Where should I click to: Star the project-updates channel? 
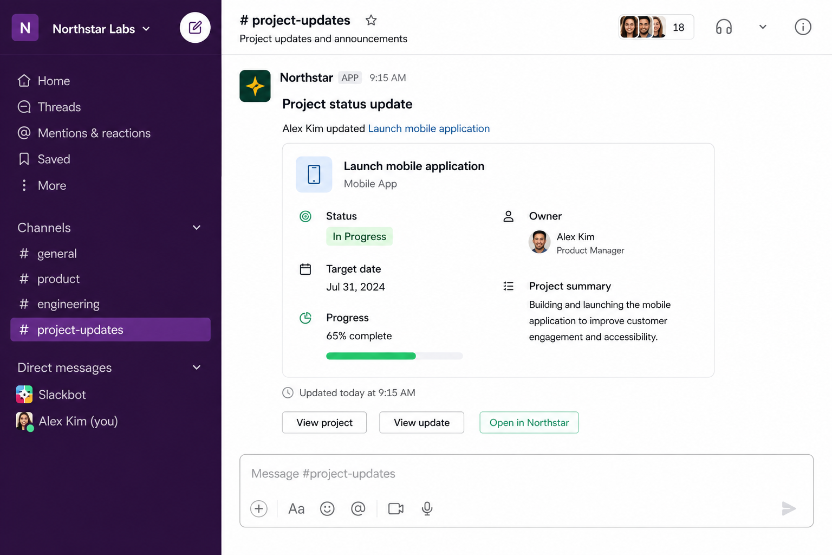(371, 20)
